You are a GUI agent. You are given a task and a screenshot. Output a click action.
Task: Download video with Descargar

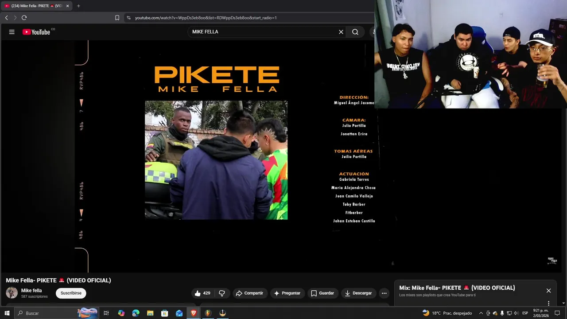(x=358, y=293)
